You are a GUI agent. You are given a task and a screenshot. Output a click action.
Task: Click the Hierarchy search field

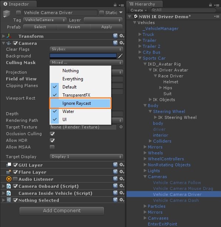coord(183,10)
